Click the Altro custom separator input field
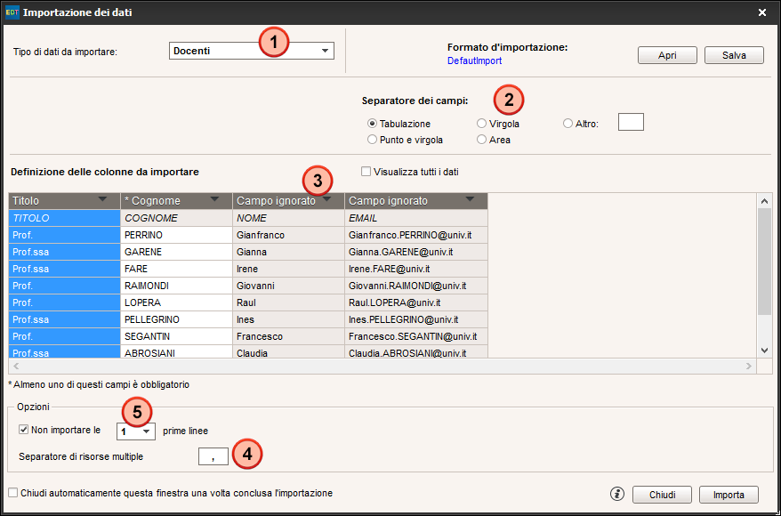Image resolution: width=781 pixels, height=516 pixels. tap(631, 122)
